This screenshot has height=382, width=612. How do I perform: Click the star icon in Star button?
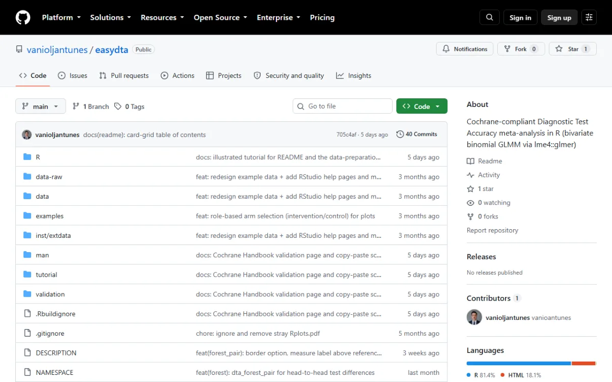559,49
